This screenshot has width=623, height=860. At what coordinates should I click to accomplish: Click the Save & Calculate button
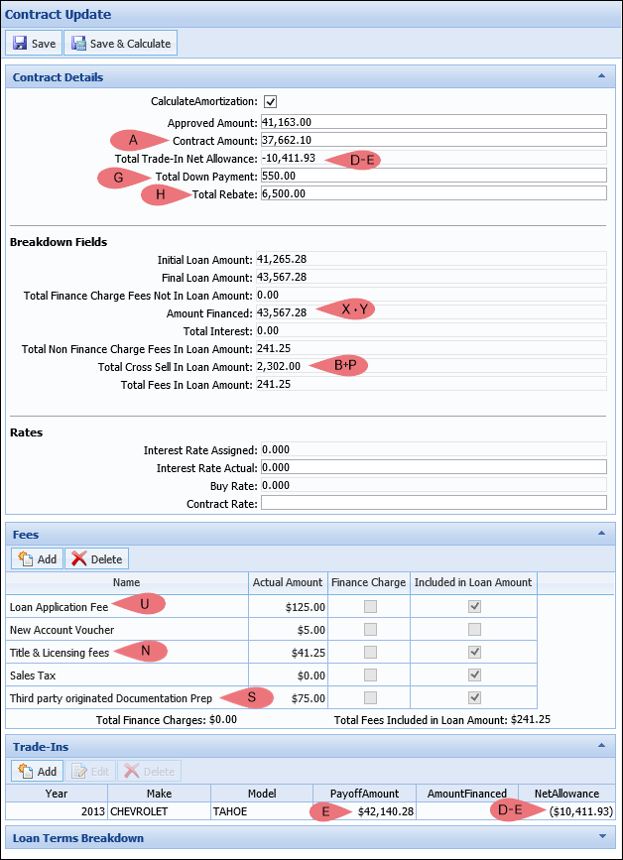pos(121,44)
